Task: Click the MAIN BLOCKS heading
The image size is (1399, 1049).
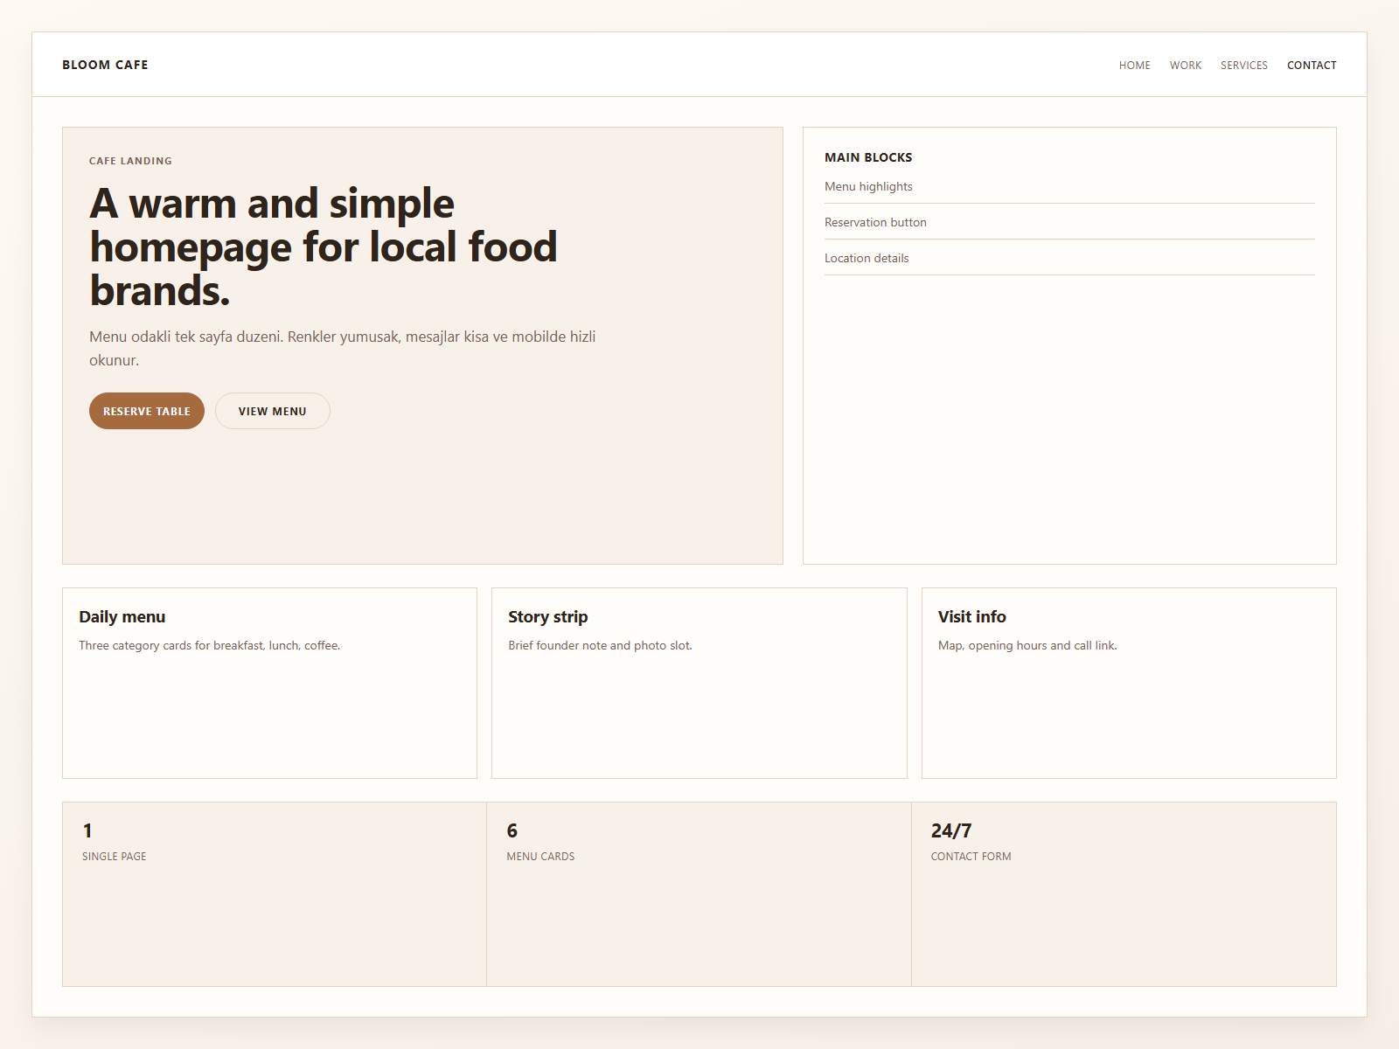Action: coord(868,157)
